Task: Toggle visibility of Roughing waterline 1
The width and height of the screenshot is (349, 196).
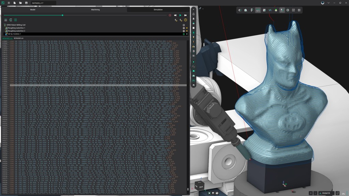Action: [x=184, y=28]
